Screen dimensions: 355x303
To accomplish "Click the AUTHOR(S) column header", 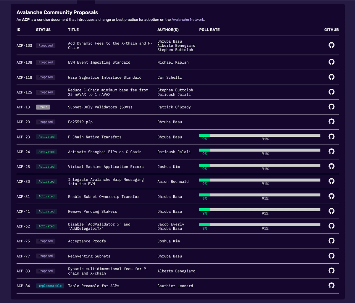I will (168, 30).
